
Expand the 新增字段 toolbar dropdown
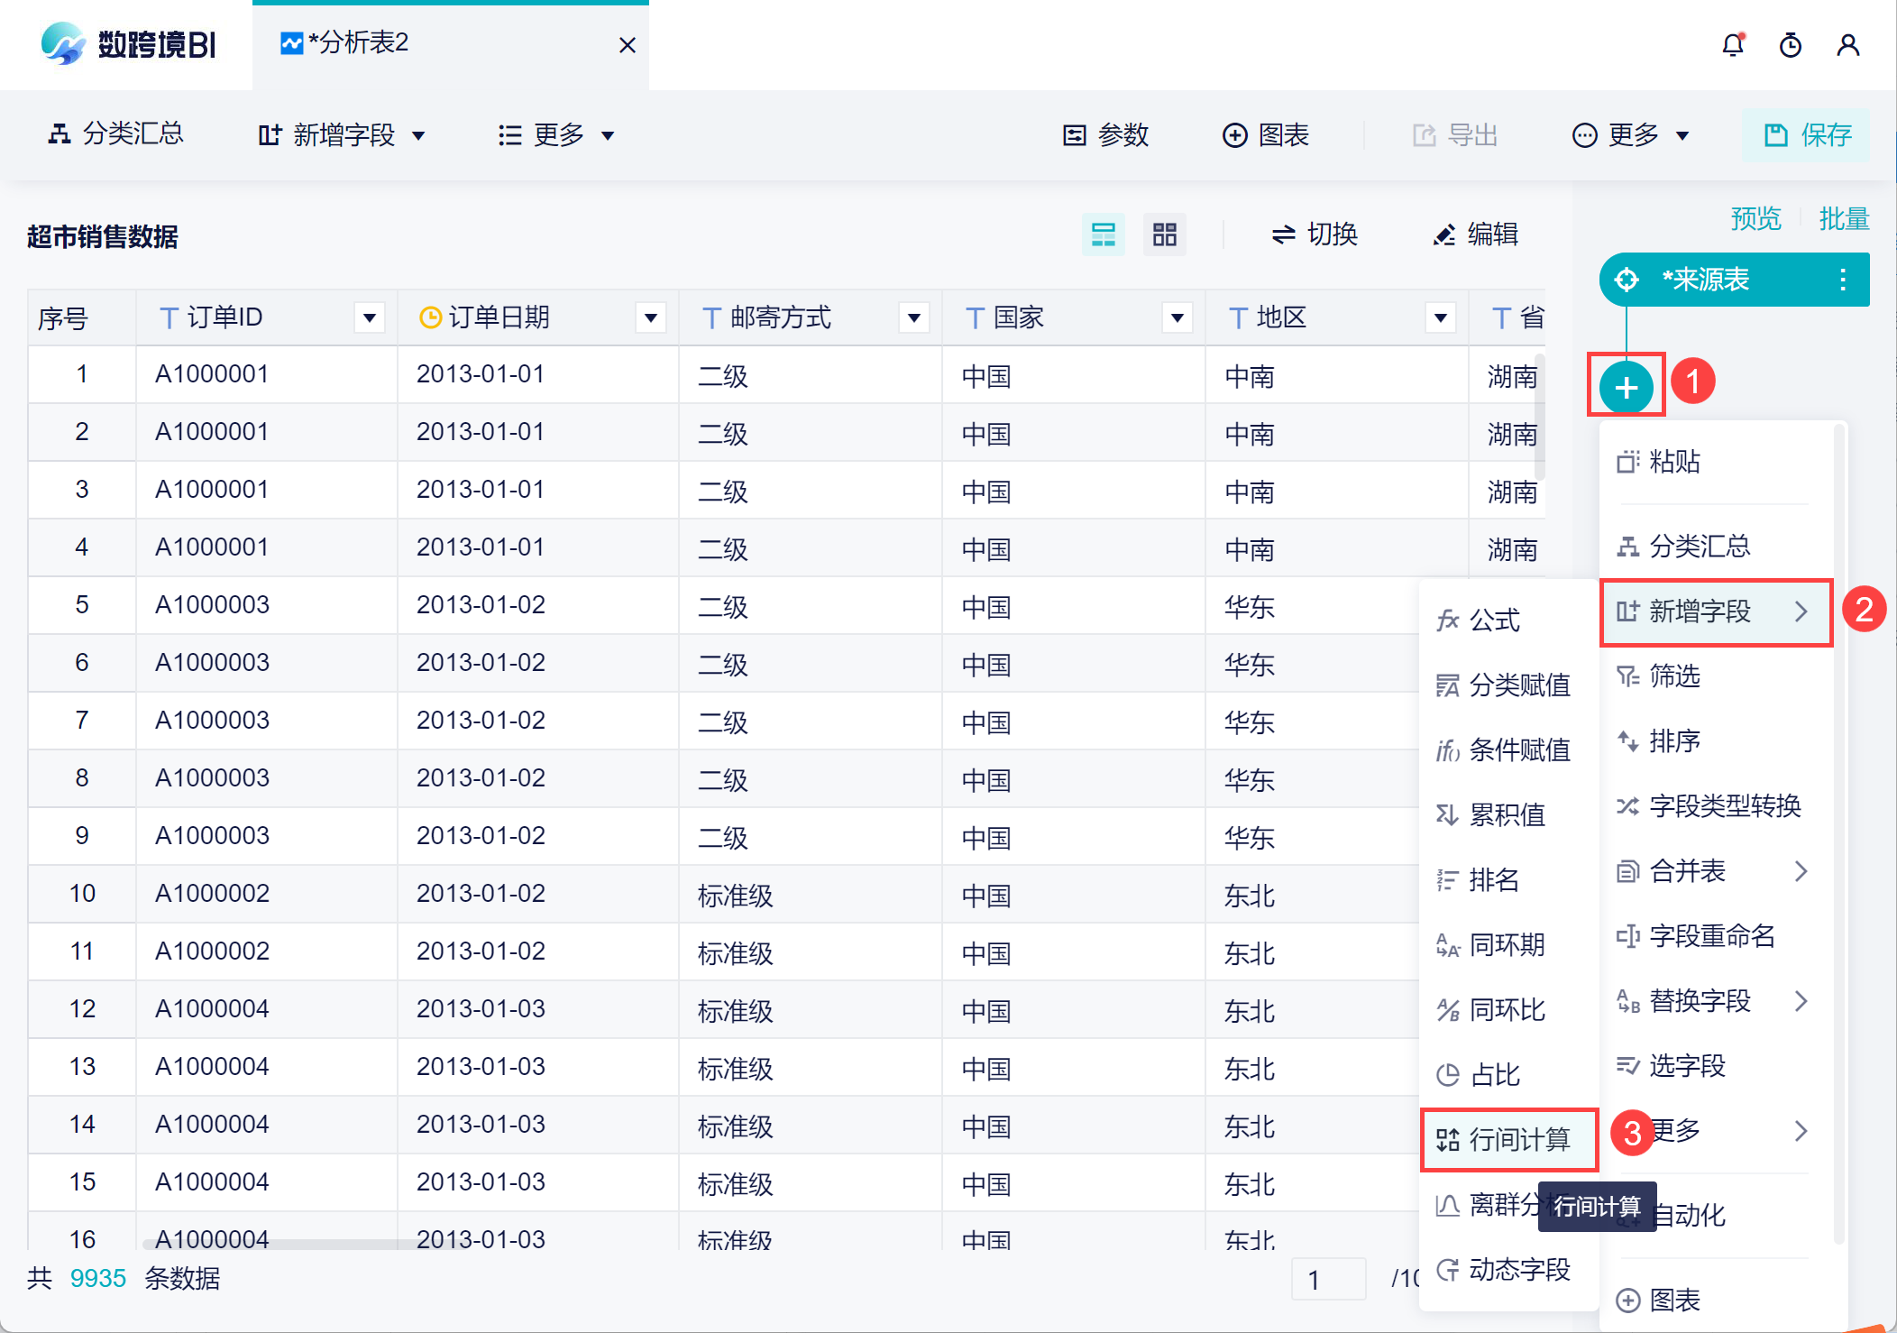(x=342, y=135)
